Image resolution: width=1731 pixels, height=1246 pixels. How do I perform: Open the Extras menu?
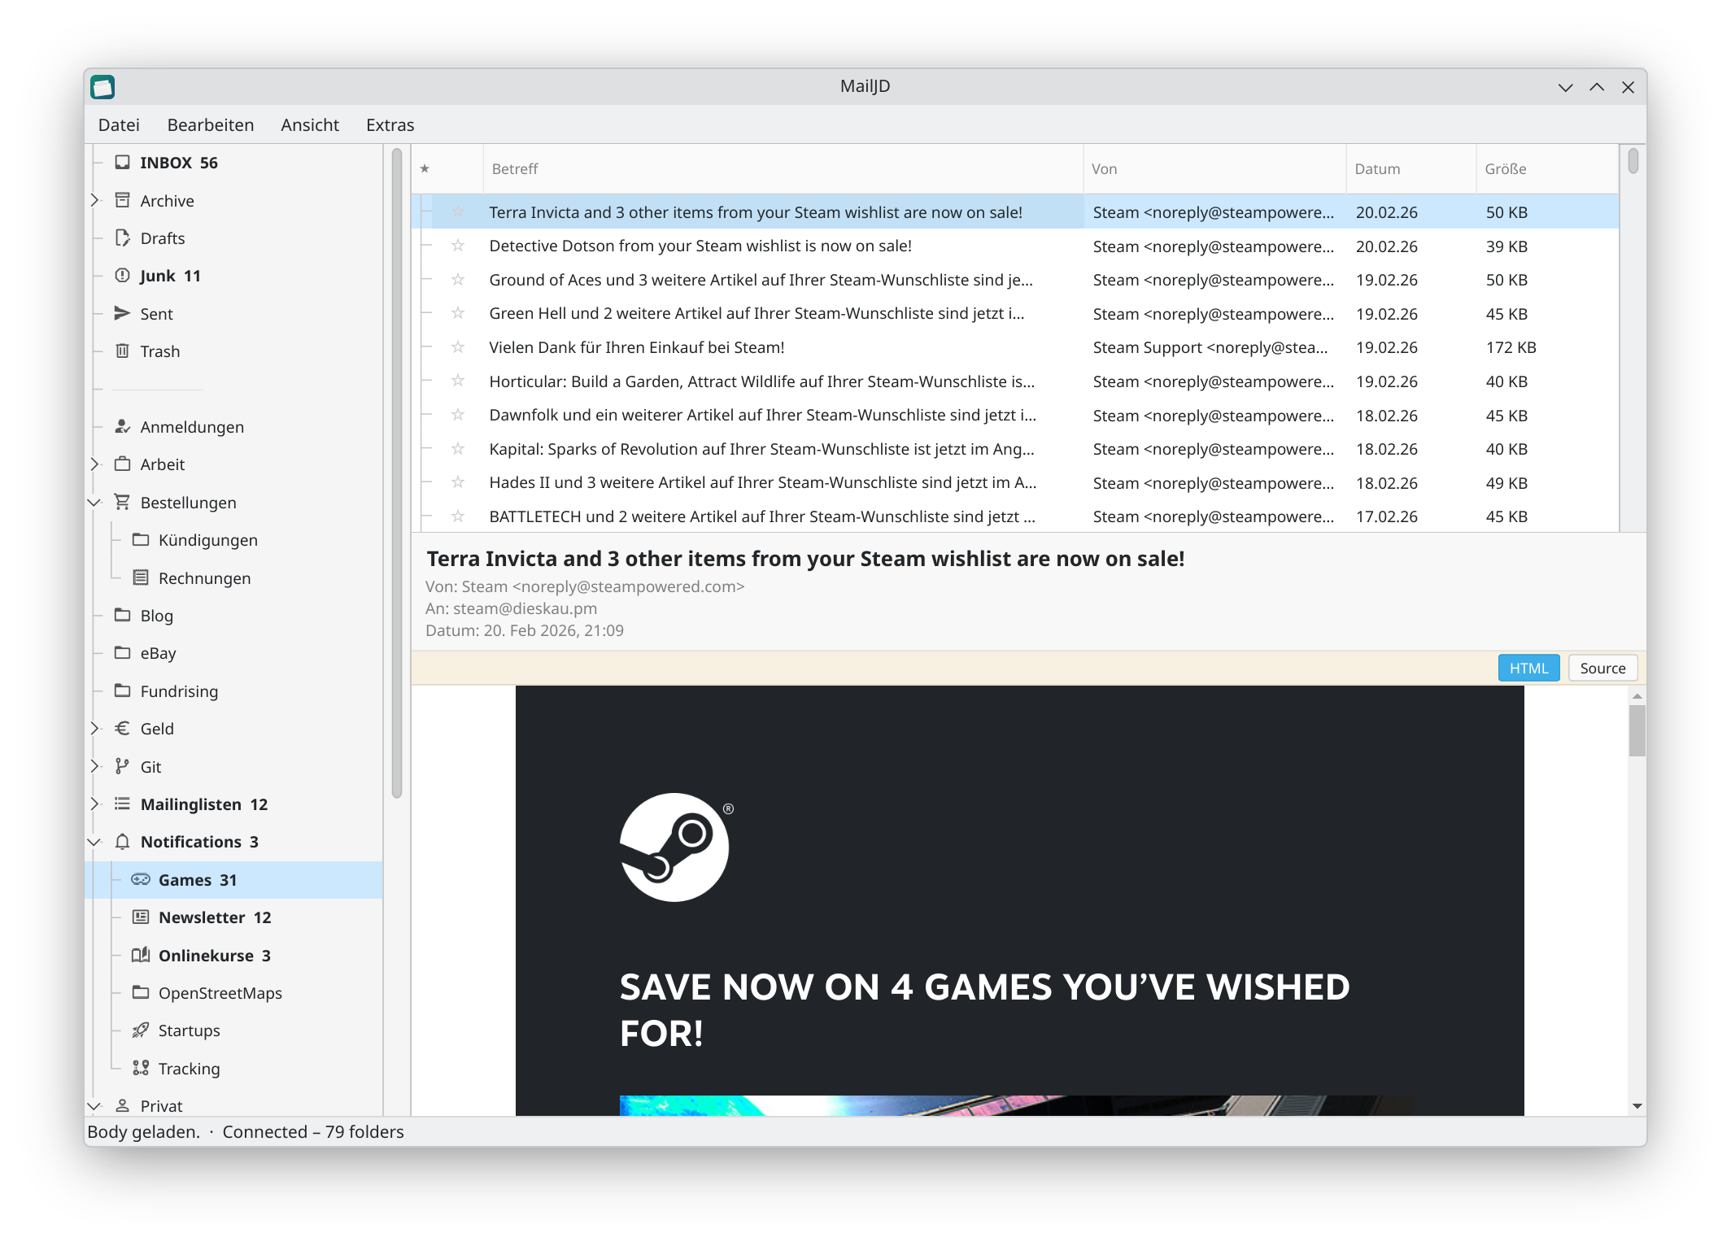tap(390, 124)
